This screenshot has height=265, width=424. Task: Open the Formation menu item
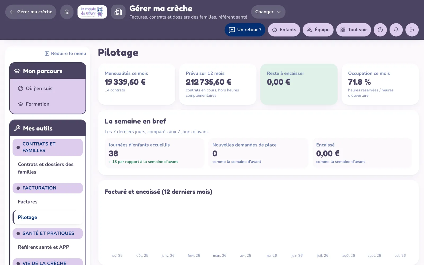coord(48,104)
